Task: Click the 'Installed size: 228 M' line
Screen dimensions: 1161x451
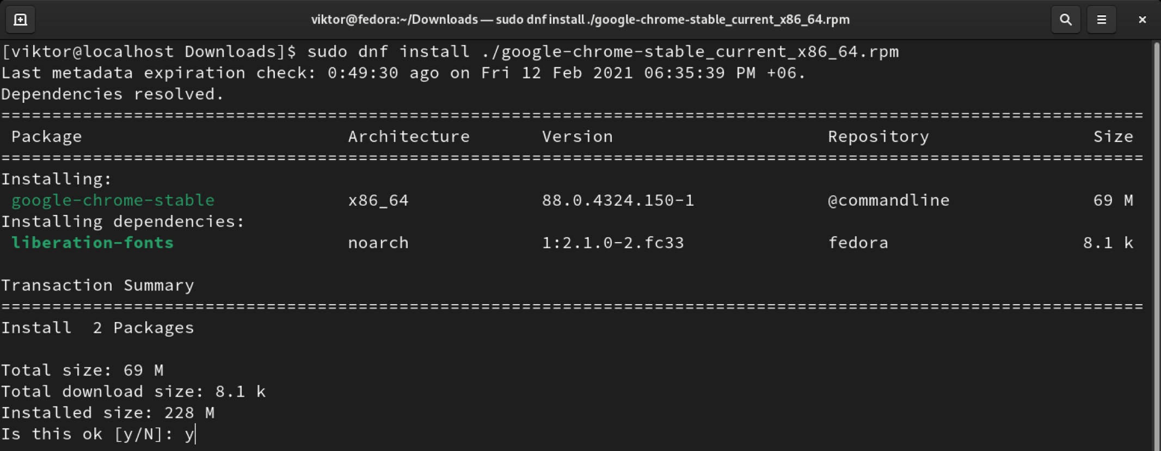Action: [x=107, y=413]
